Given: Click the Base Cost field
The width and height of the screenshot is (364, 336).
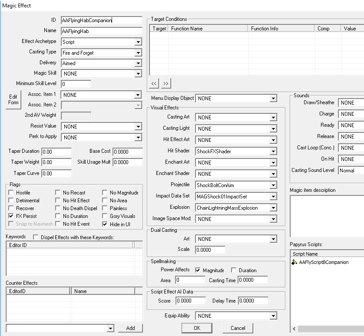Looking at the screenshot, I should 128,152.
